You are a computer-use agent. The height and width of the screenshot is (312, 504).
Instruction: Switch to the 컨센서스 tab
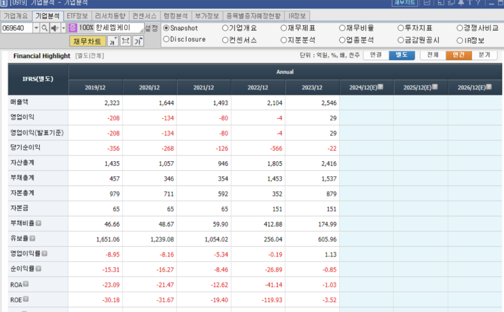point(144,16)
